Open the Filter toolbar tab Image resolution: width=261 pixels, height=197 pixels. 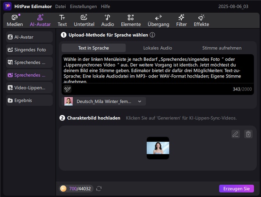181,21
